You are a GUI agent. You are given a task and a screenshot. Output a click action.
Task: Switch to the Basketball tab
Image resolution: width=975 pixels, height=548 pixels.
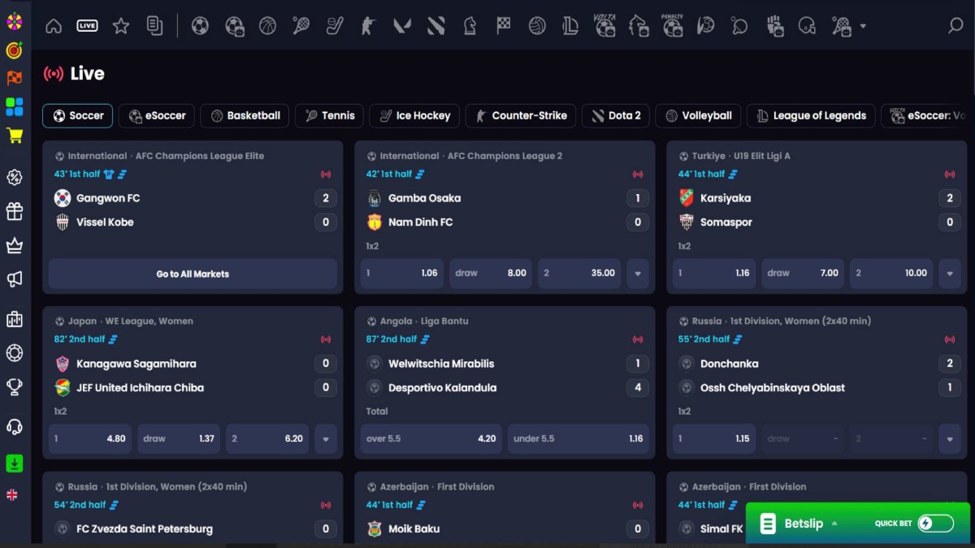point(245,116)
